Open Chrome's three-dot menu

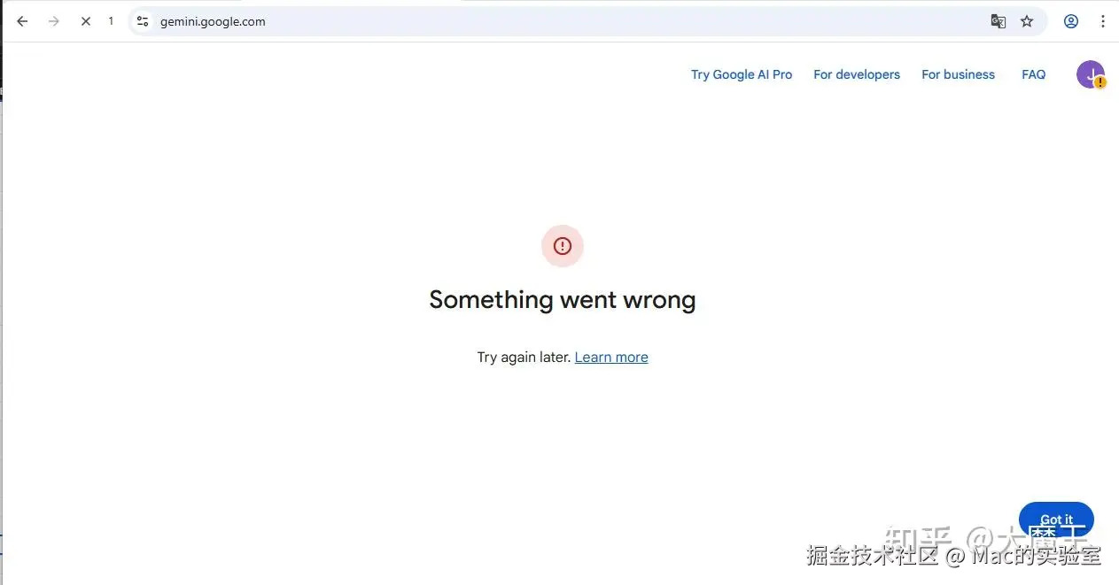1103,21
